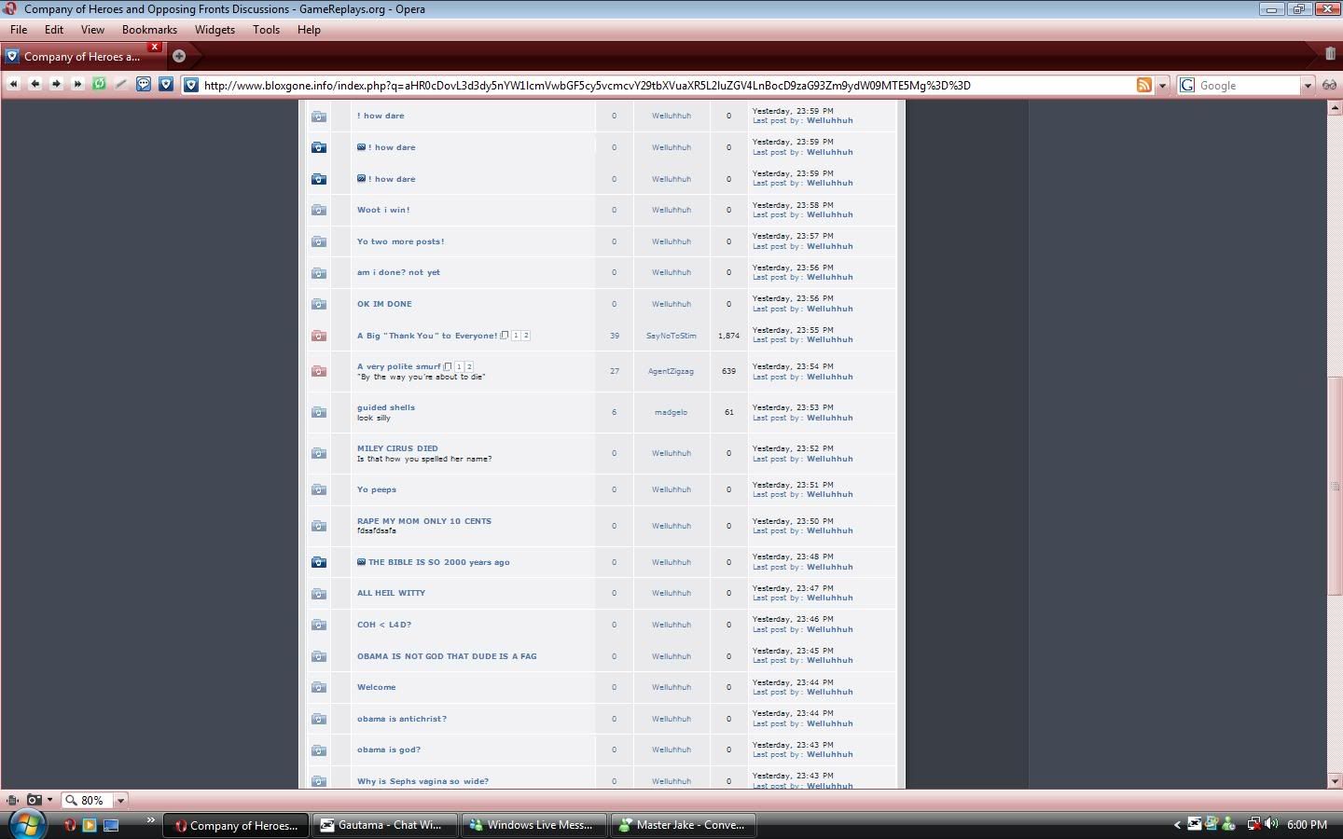1343x839 pixels.
Task: Go to page 2 of 'A very polite smurf'
Action: coord(469,366)
